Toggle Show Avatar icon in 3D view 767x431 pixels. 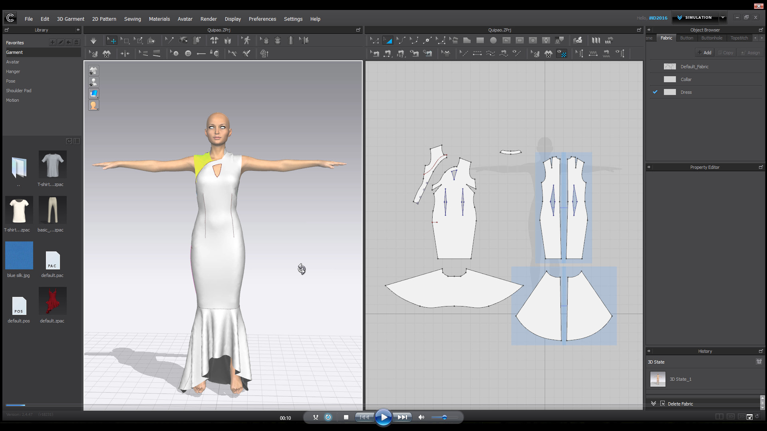(x=93, y=82)
